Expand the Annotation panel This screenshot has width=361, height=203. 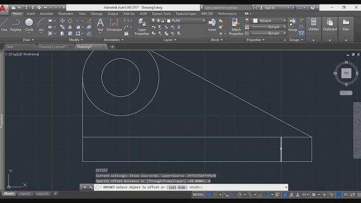[x=113, y=40]
